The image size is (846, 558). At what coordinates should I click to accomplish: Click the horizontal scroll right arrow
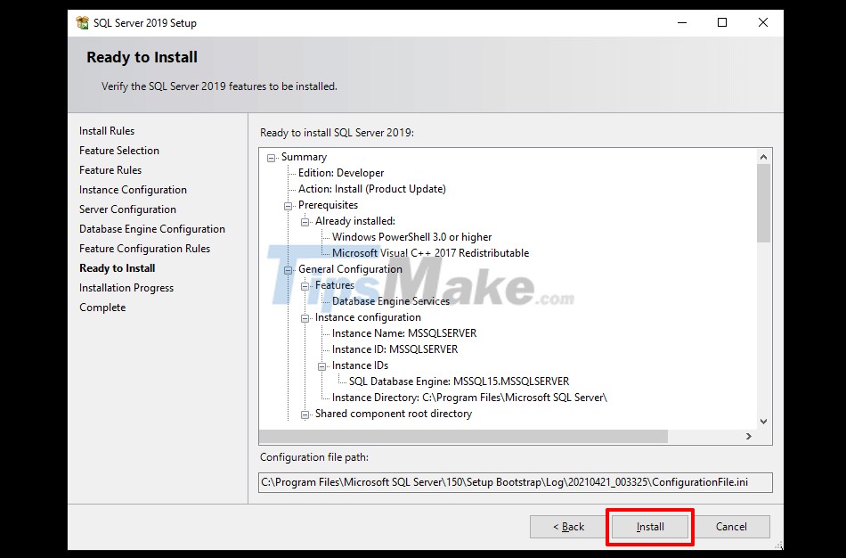748,436
